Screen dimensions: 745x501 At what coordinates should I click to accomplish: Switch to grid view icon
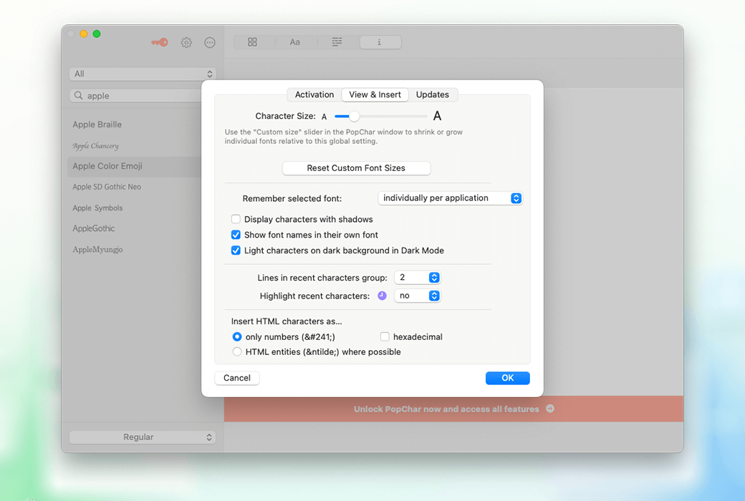click(x=252, y=42)
